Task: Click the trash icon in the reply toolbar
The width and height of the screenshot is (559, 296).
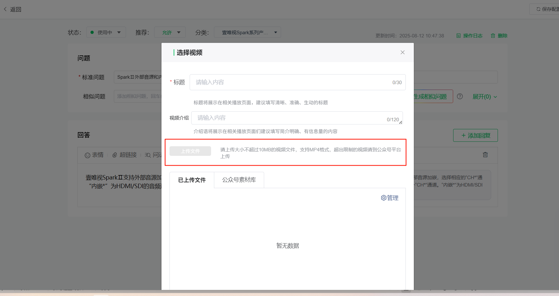Action: pos(485,155)
